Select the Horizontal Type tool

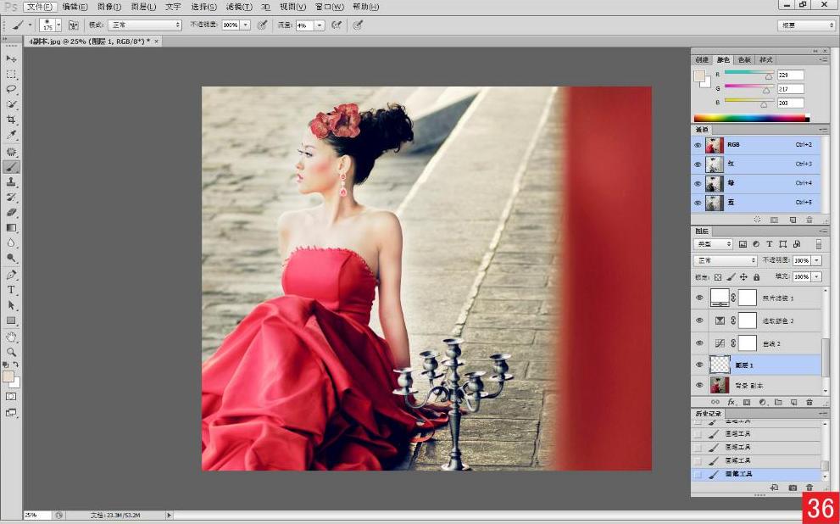coord(11,290)
